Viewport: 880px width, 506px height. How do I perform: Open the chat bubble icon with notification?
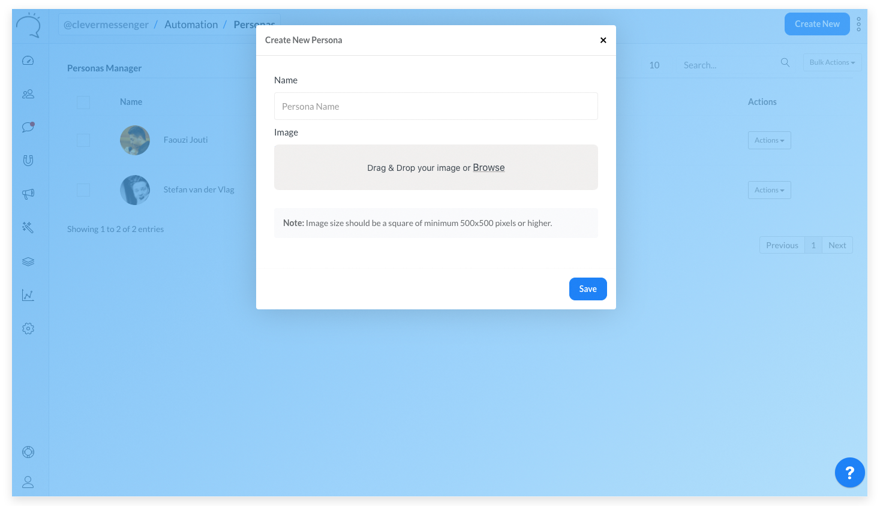pyautogui.click(x=28, y=127)
